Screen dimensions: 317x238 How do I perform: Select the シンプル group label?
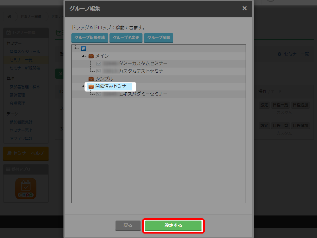point(104,79)
